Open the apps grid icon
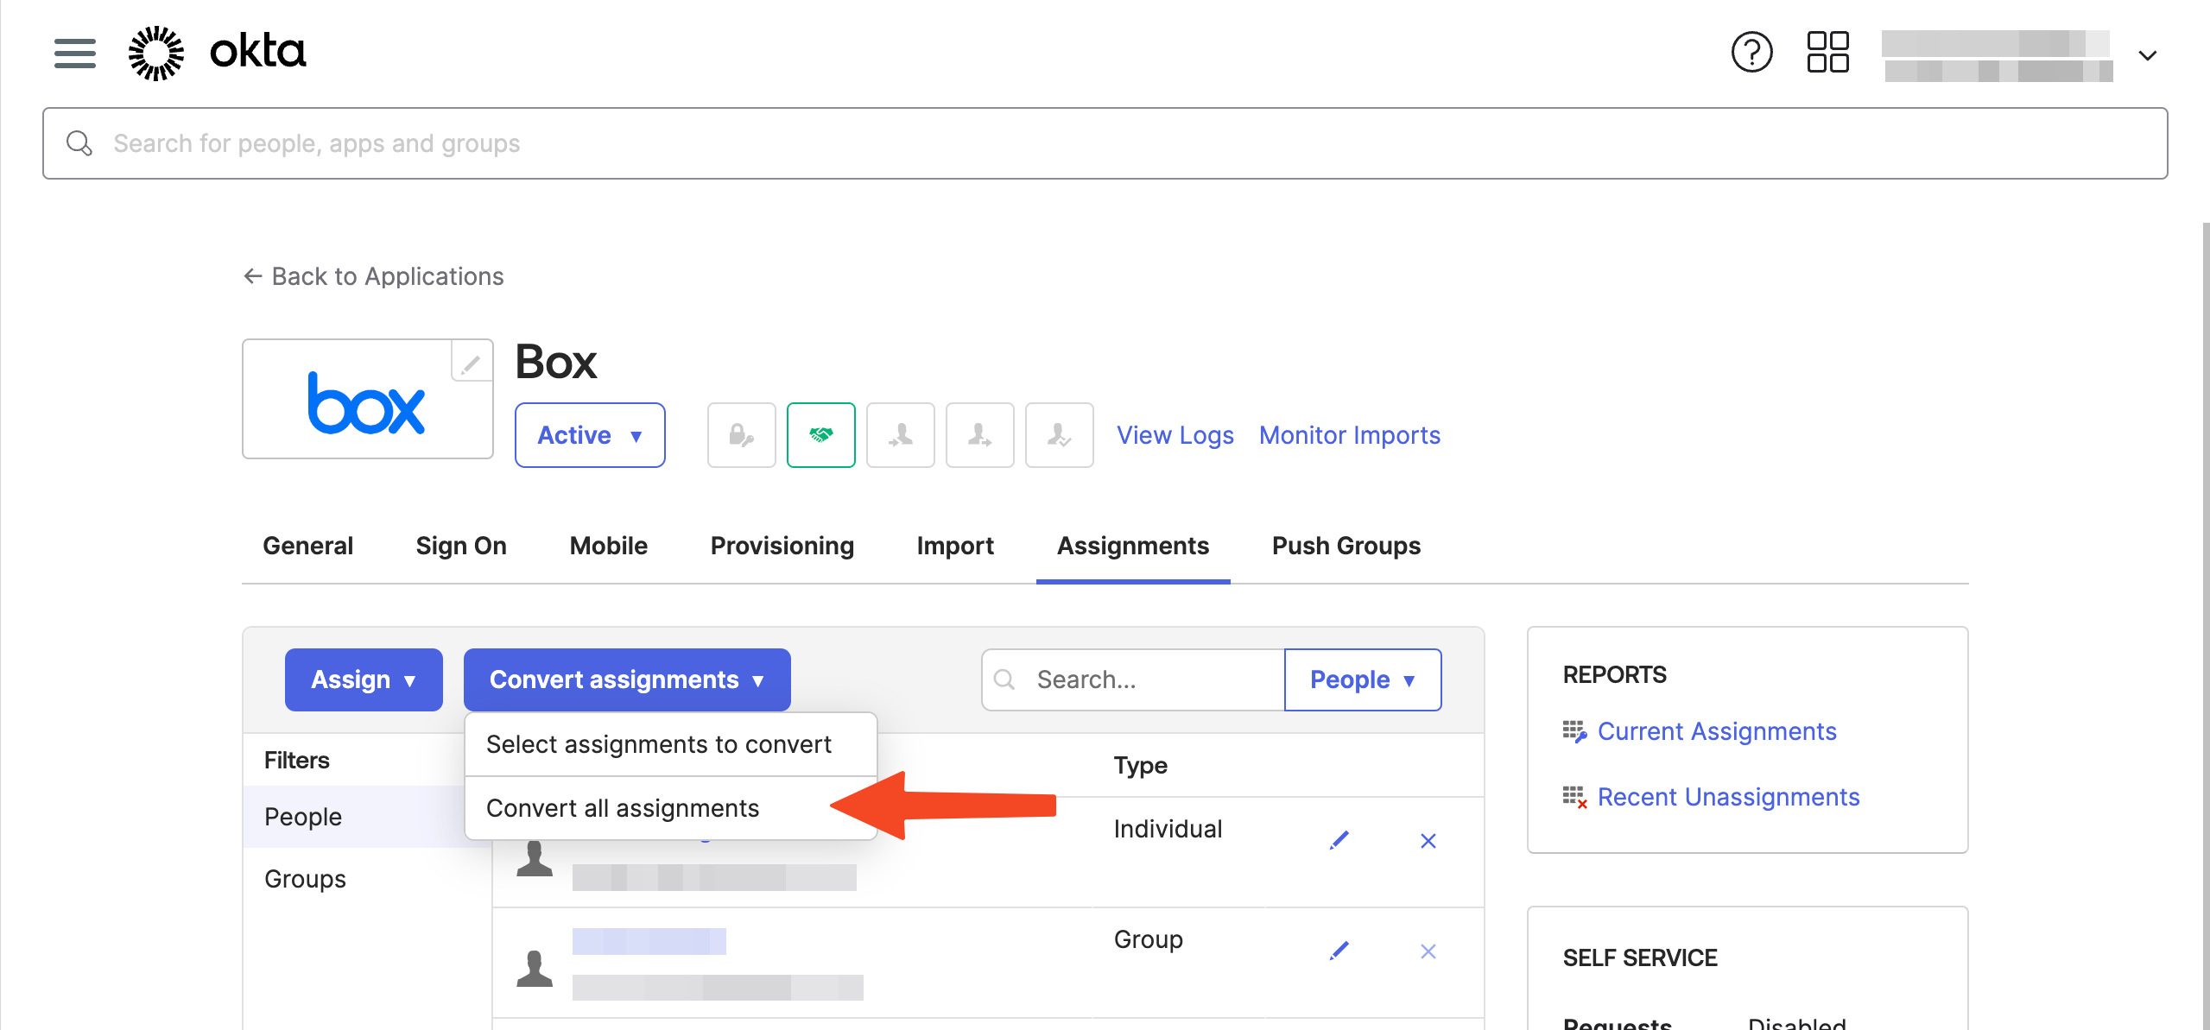Image resolution: width=2210 pixels, height=1030 pixels. (1827, 53)
